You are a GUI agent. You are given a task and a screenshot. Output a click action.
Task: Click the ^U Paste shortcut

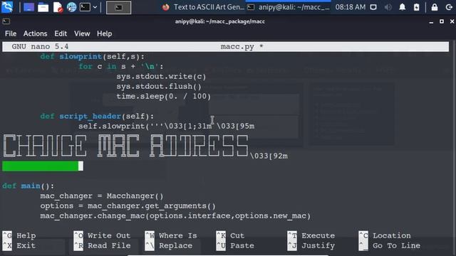[x=235, y=246]
